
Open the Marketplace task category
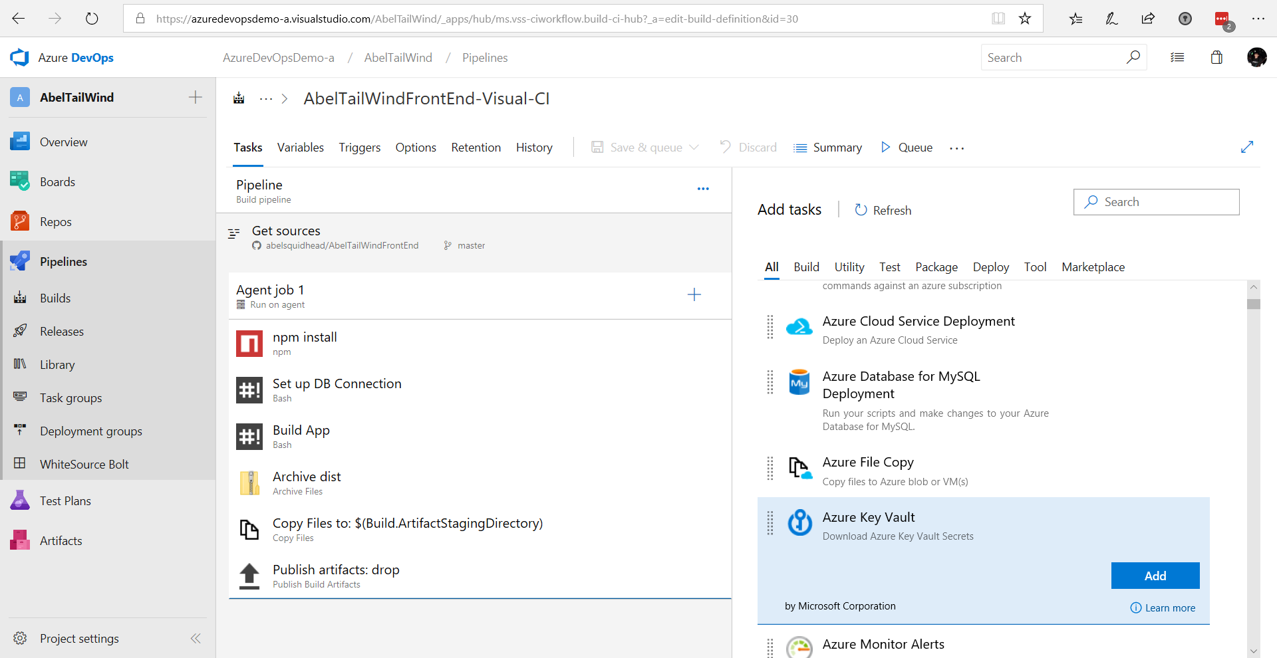(x=1093, y=267)
